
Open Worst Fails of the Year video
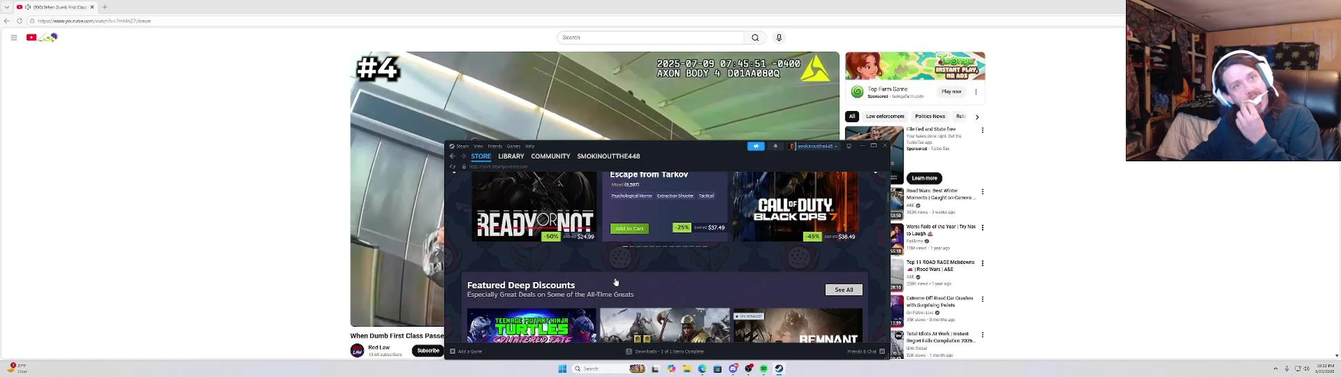coord(940,230)
